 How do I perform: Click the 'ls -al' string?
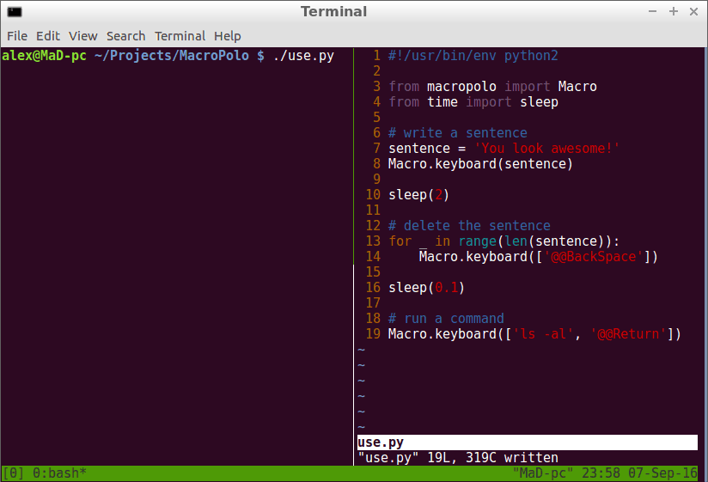click(543, 334)
